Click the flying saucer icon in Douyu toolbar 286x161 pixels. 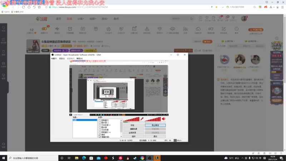click(x=172, y=29)
